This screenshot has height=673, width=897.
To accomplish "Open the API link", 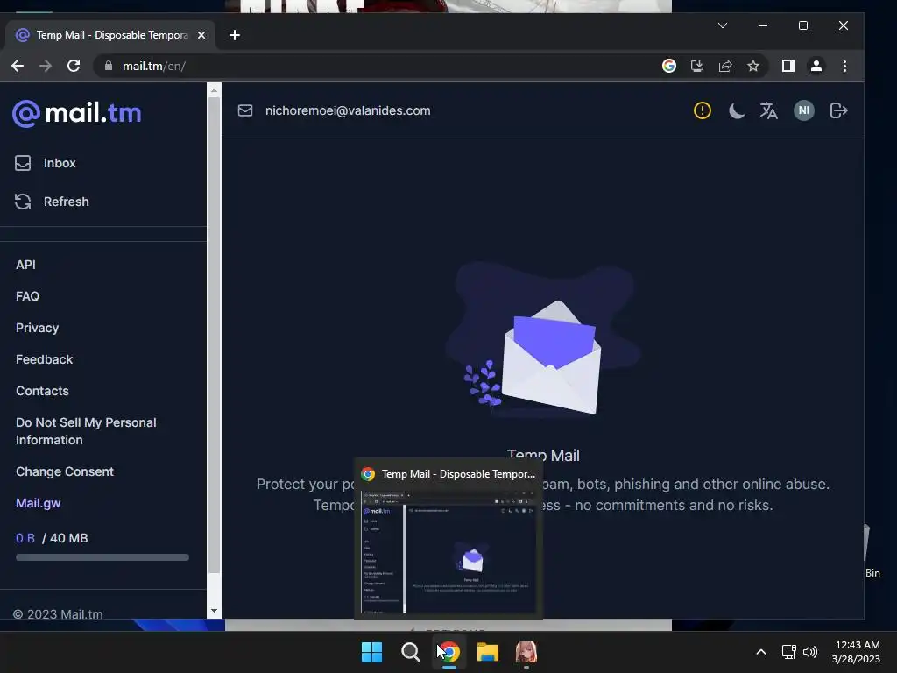I will coord(25,265).
